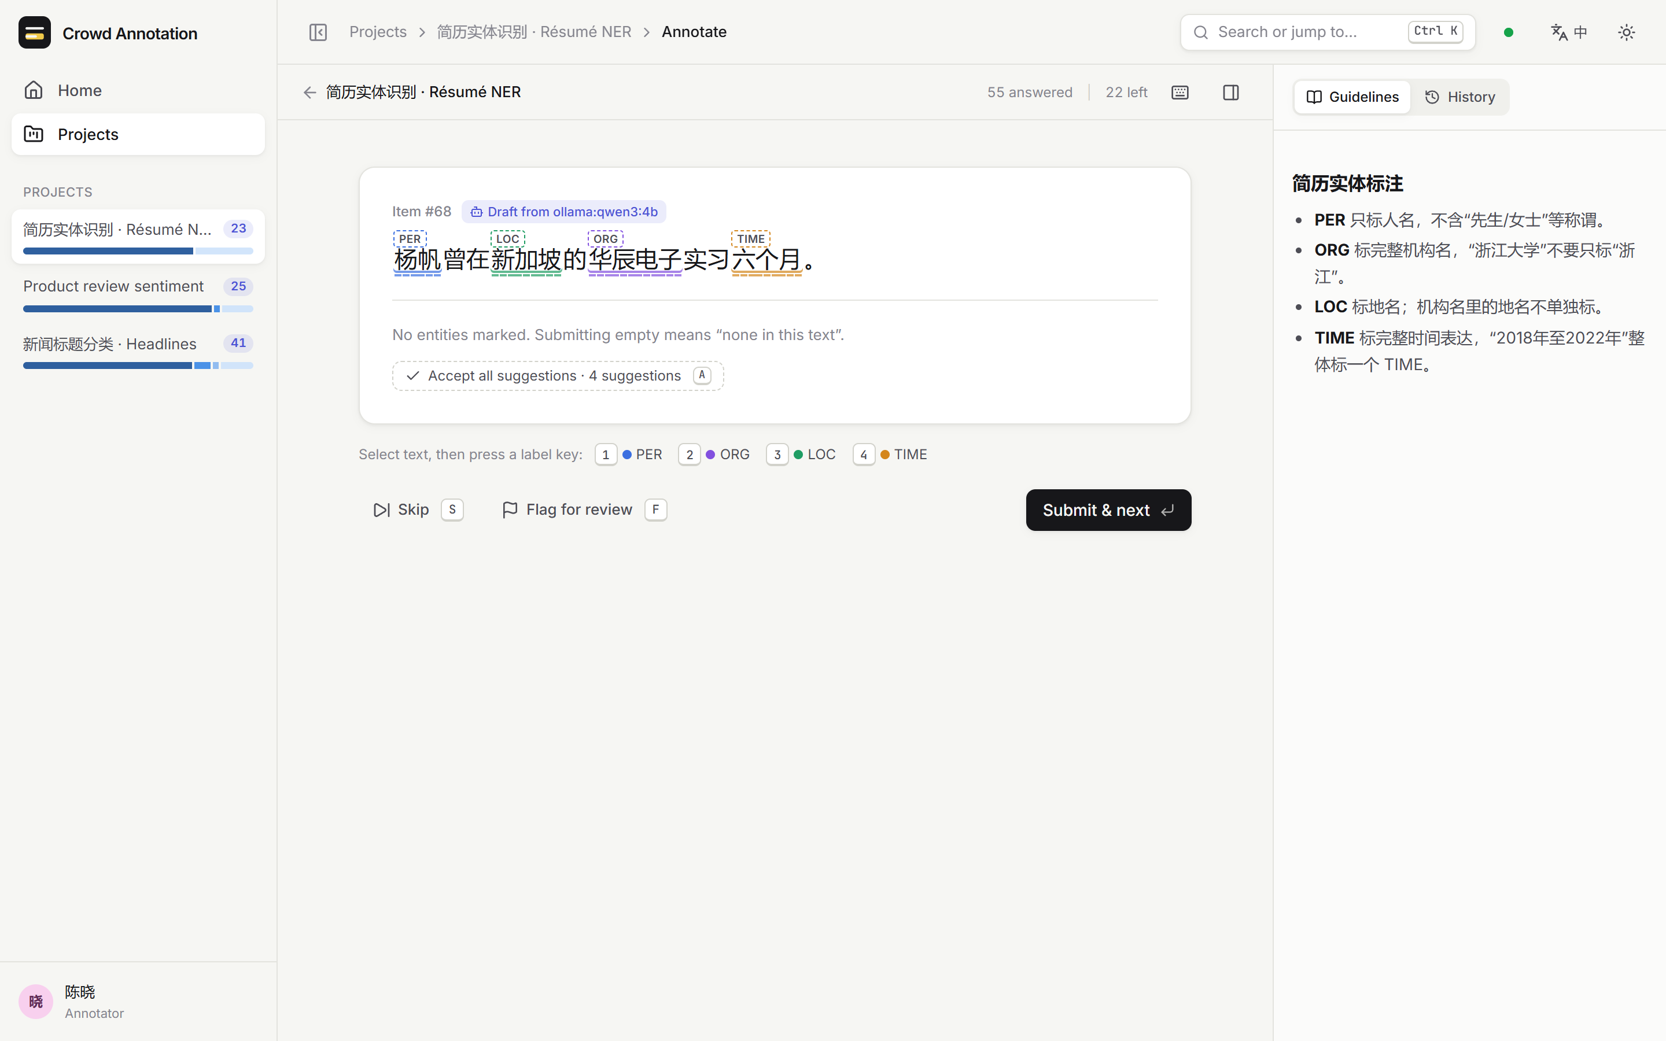Collapse the left sidebar panel icon
The width and height of the screenshot is (1666, 1041).
[318, 32]
